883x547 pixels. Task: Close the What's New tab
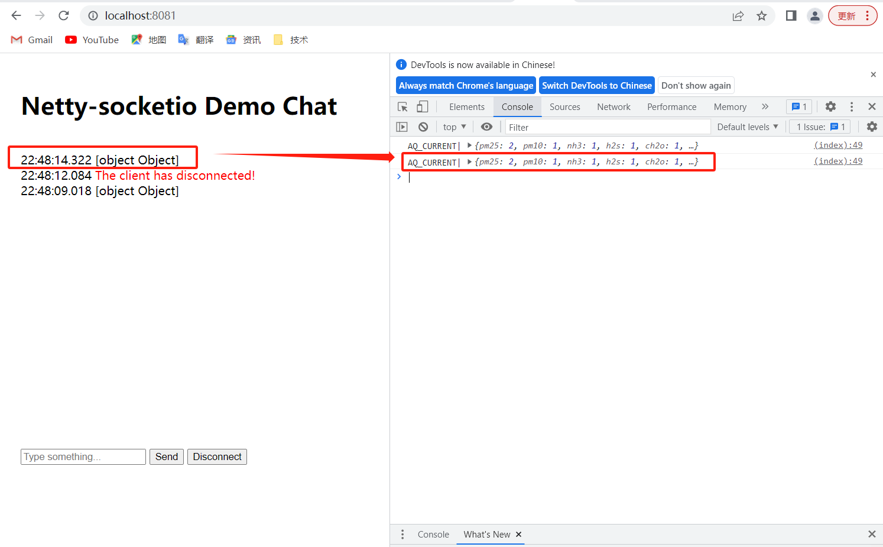[519, 534]
